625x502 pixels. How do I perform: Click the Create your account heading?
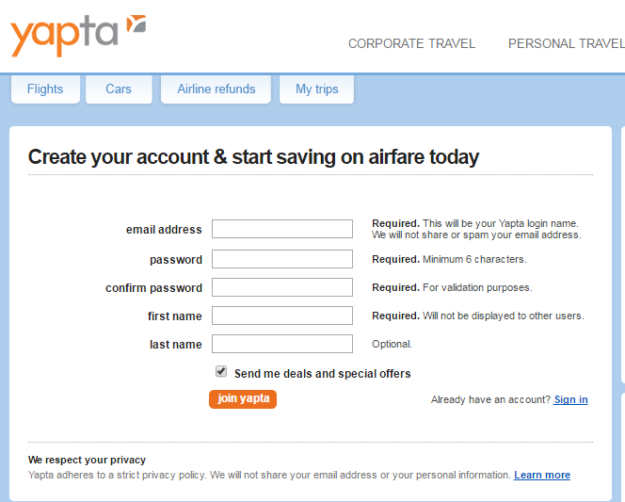click(x=253, y=156)
